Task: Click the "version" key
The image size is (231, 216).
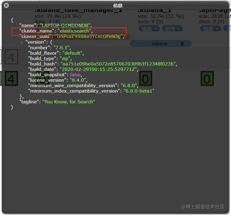Action: [x=36, y=42]
